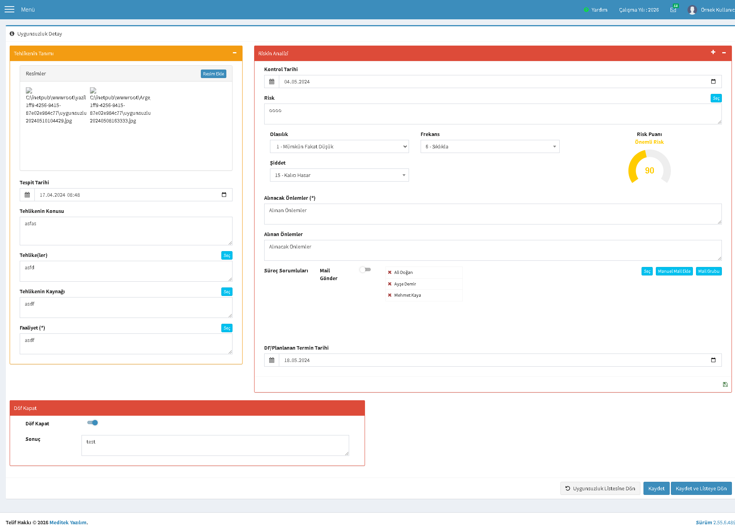Collapse the Tehlikenin Tanımı panel
The height and width of the screenshot is (532, 735).
[x=234, y=53]
